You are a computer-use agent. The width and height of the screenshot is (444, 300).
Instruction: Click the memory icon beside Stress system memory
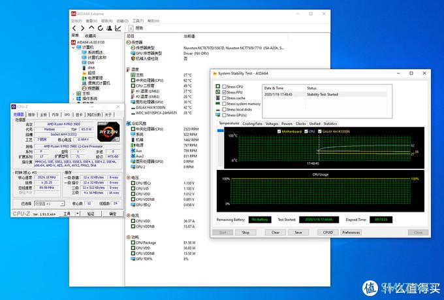(x=217, y=104)
